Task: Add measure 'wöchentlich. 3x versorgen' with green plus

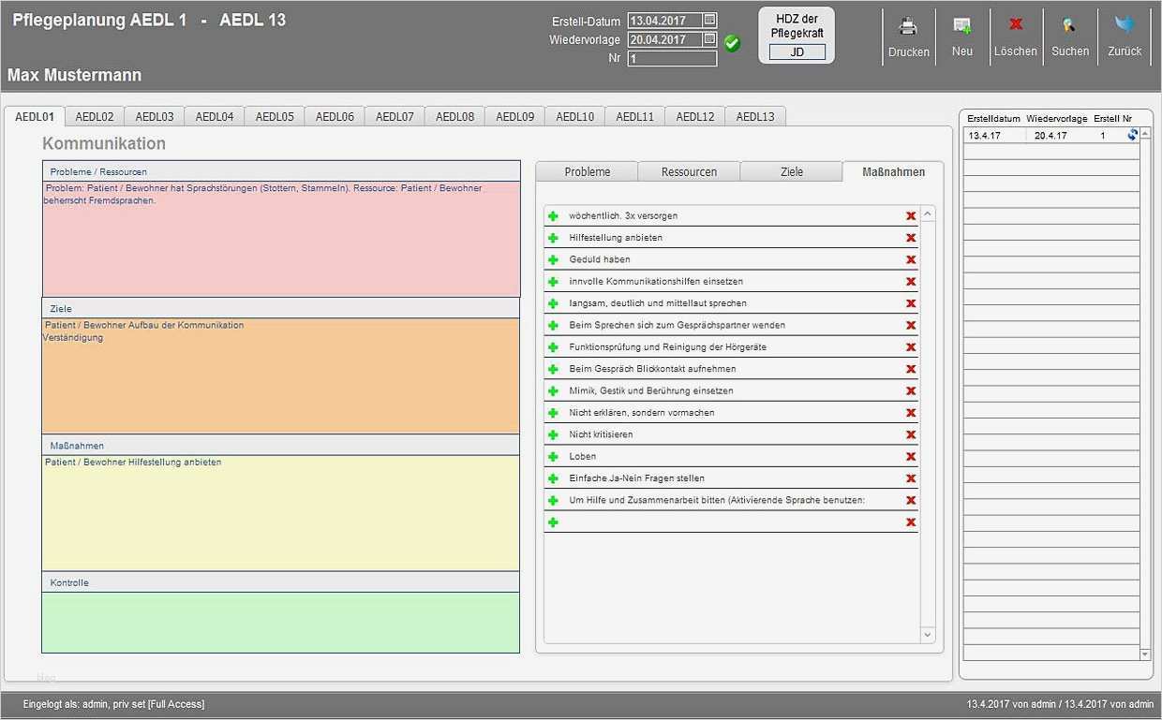Action: (553, 216)
